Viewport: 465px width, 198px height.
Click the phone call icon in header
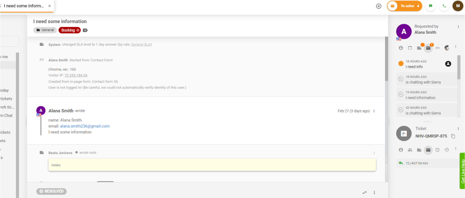[444, 6]
